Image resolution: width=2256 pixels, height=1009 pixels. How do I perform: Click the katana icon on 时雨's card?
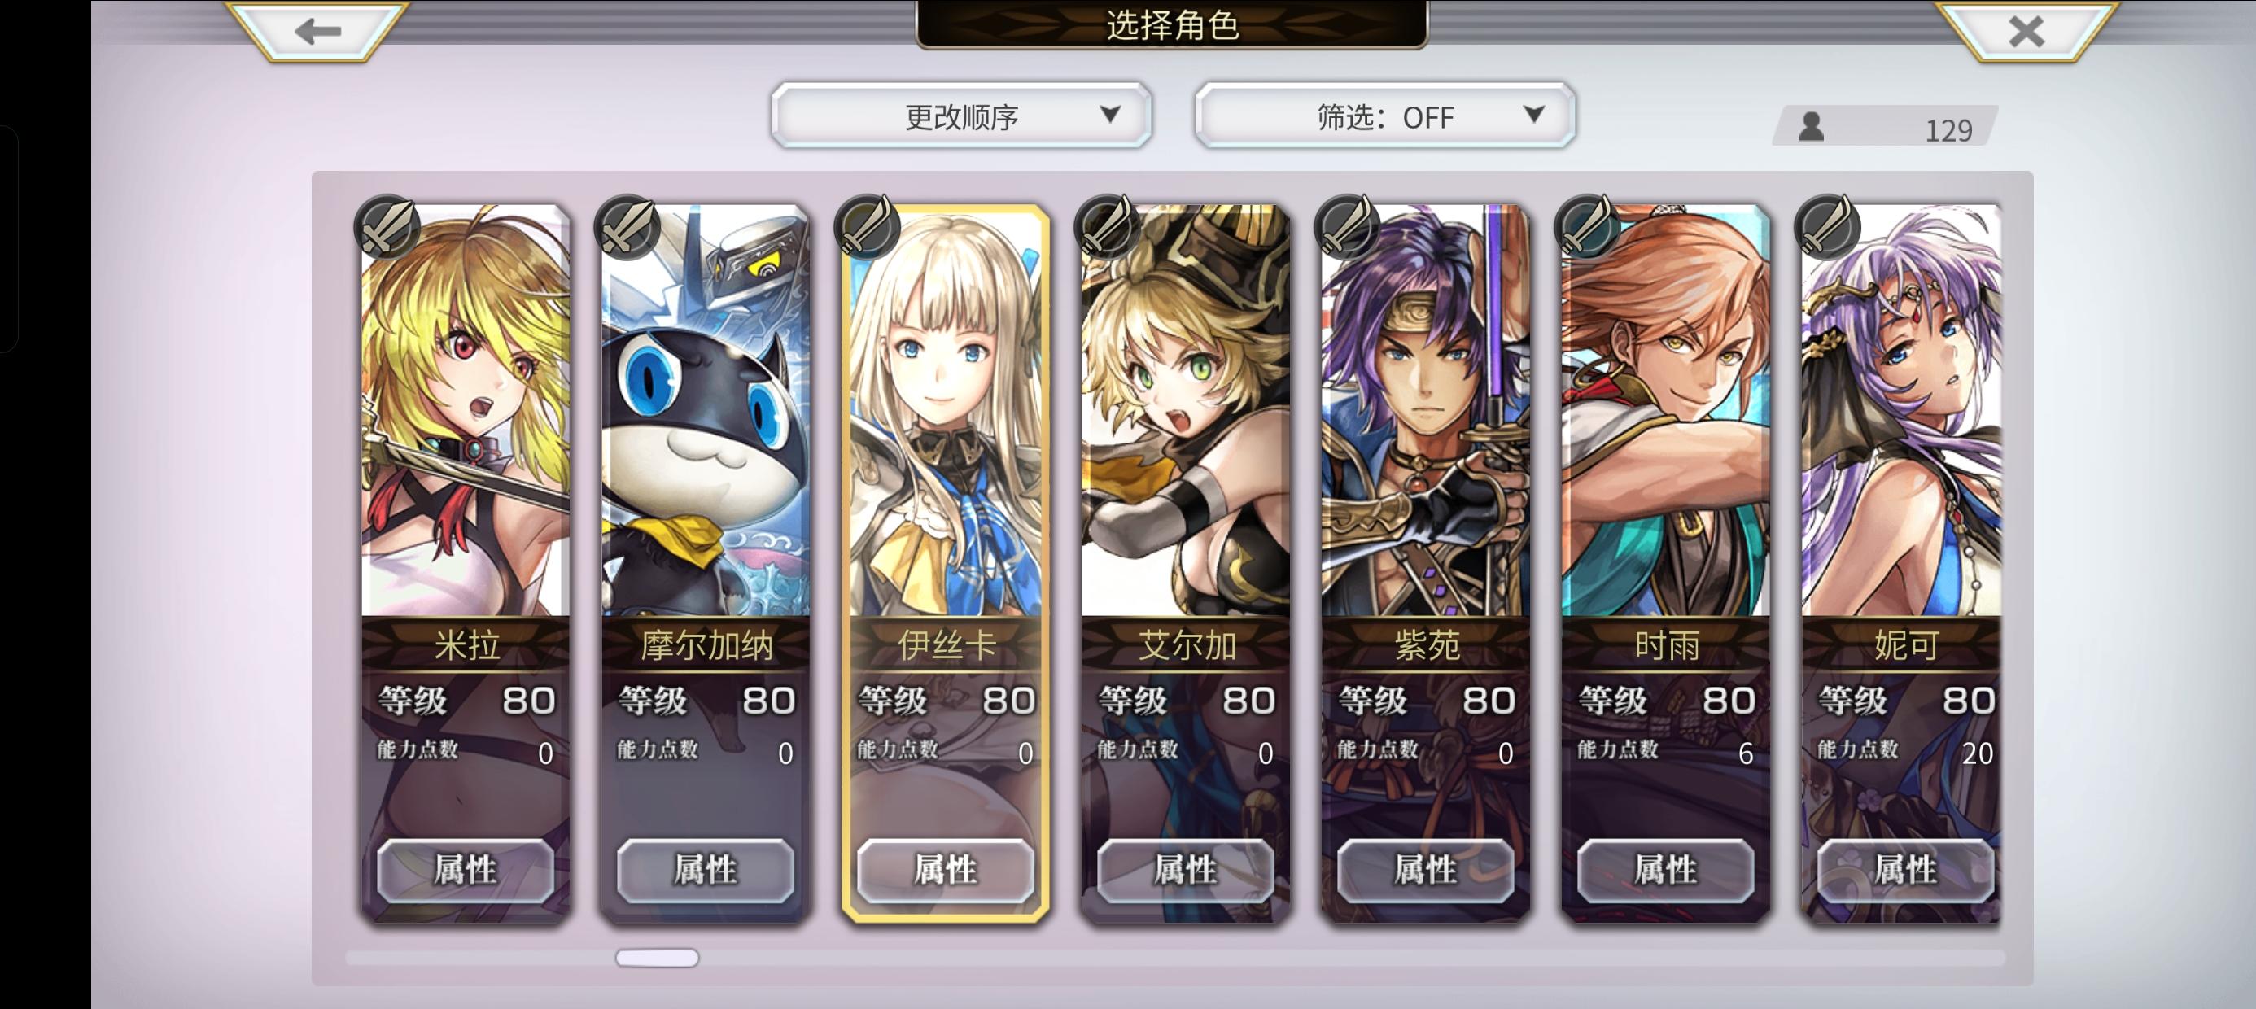click(1586, 227)
